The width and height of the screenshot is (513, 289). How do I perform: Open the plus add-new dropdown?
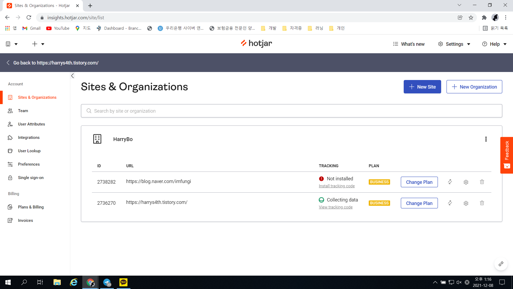coord(38,44)
